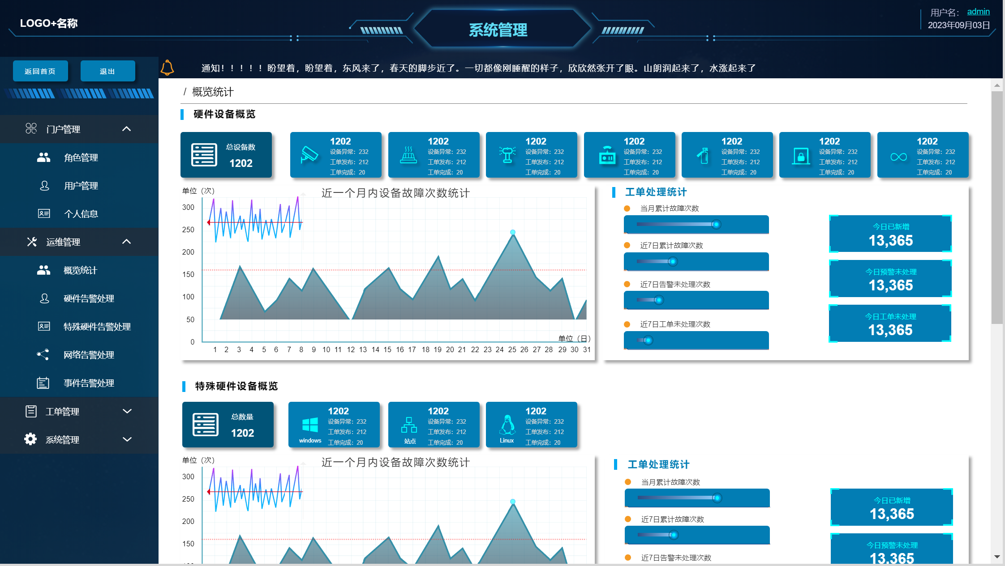The height and width of the screenshot is (566, 1005).
Task: Click the first 今日已新增 13,365 card
Action: coord(890,234)
